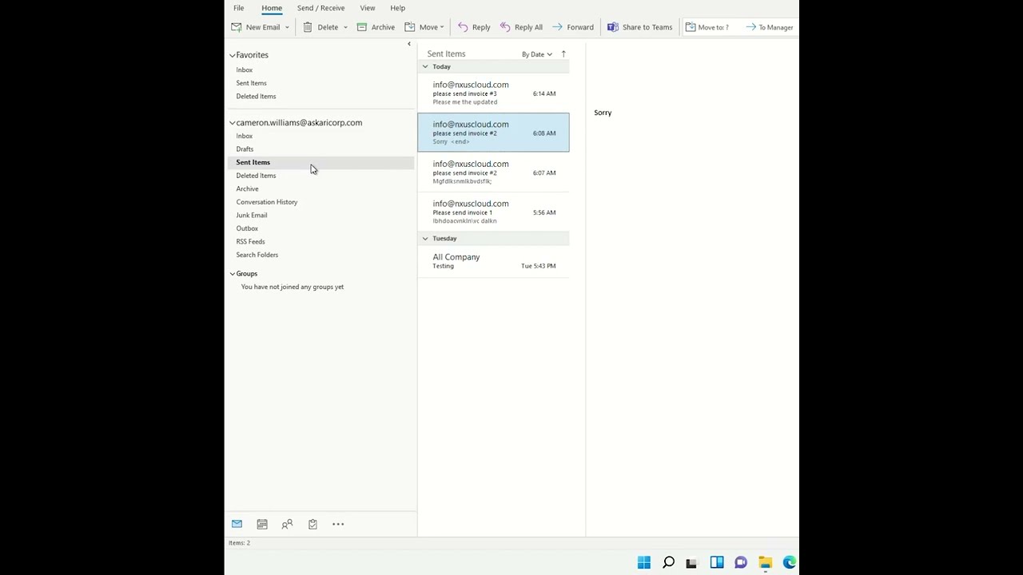Viewport: 1023px width, 575px height.
Task: Collapse the Today message group
Action: [x=425, y=67]
